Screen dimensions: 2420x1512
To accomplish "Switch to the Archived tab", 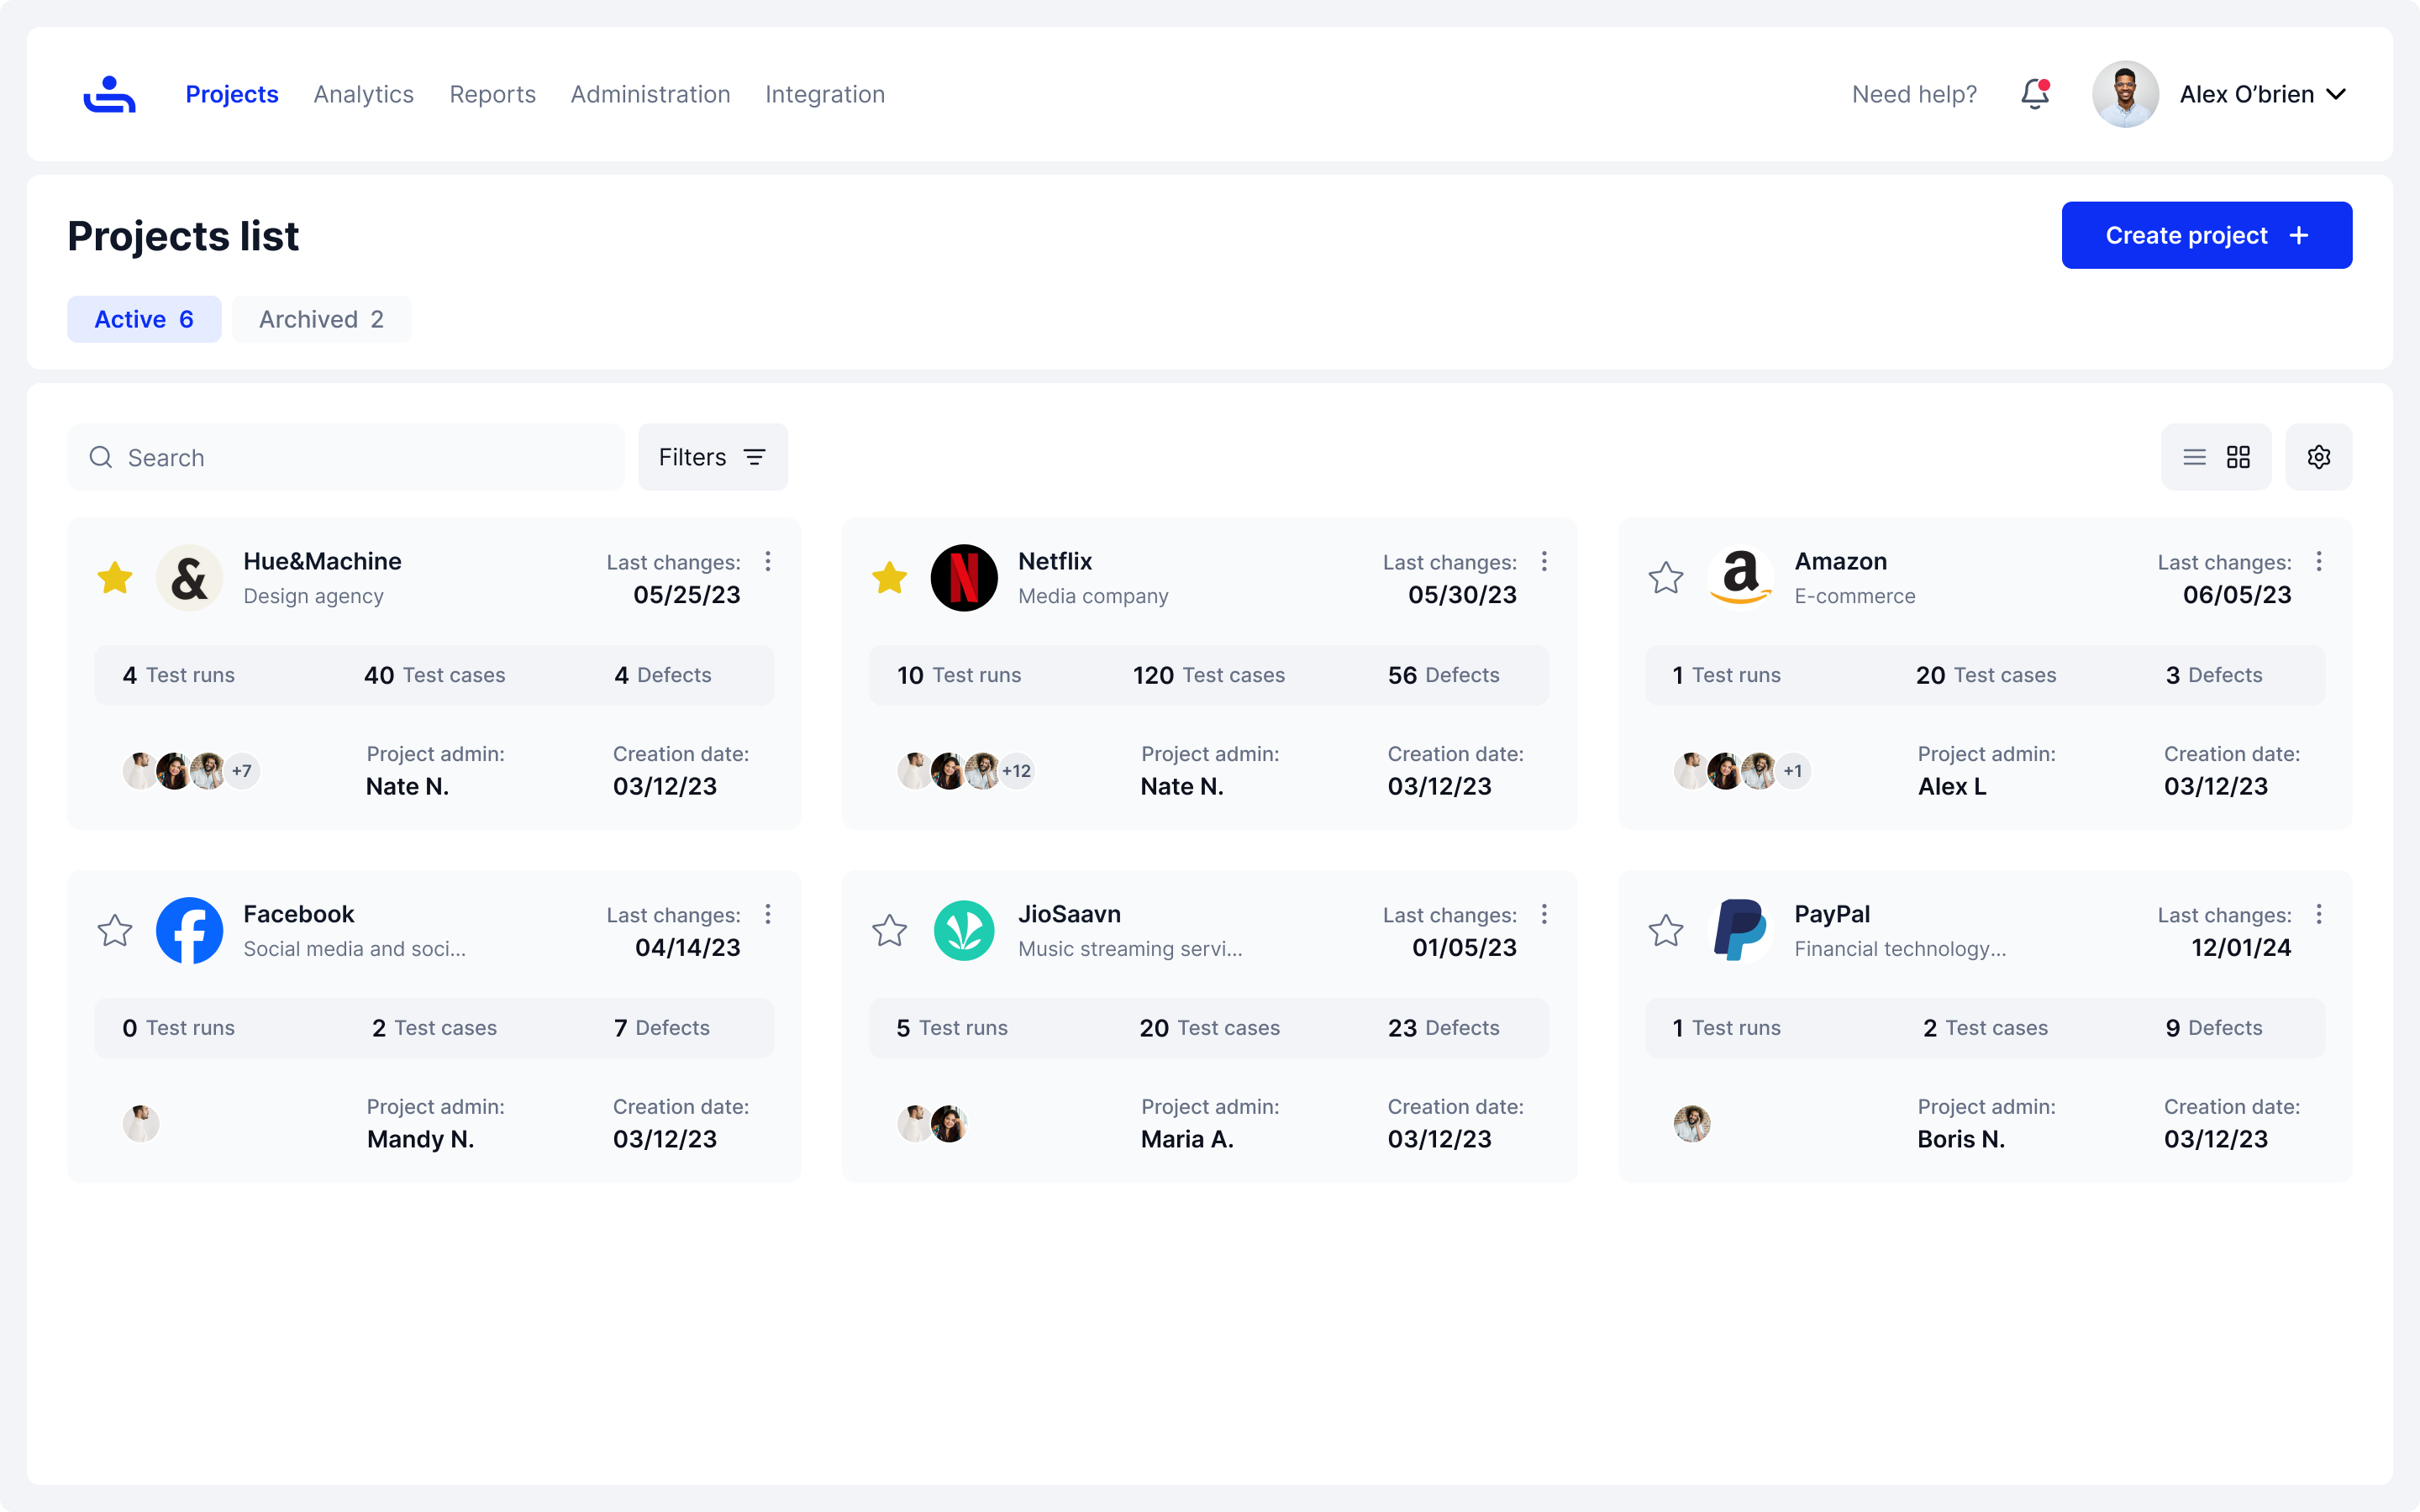I will click(321, 319).
